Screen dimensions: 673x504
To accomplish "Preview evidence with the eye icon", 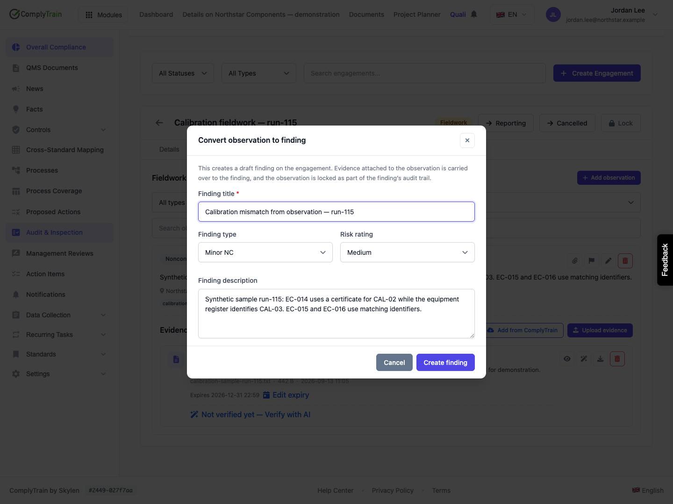I will point(567,359).
